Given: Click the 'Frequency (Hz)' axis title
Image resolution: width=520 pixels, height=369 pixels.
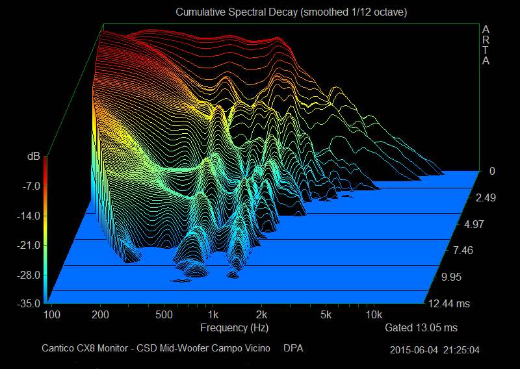Looking at the screenshot, I should pyautogui.click(x=235, y=328).
